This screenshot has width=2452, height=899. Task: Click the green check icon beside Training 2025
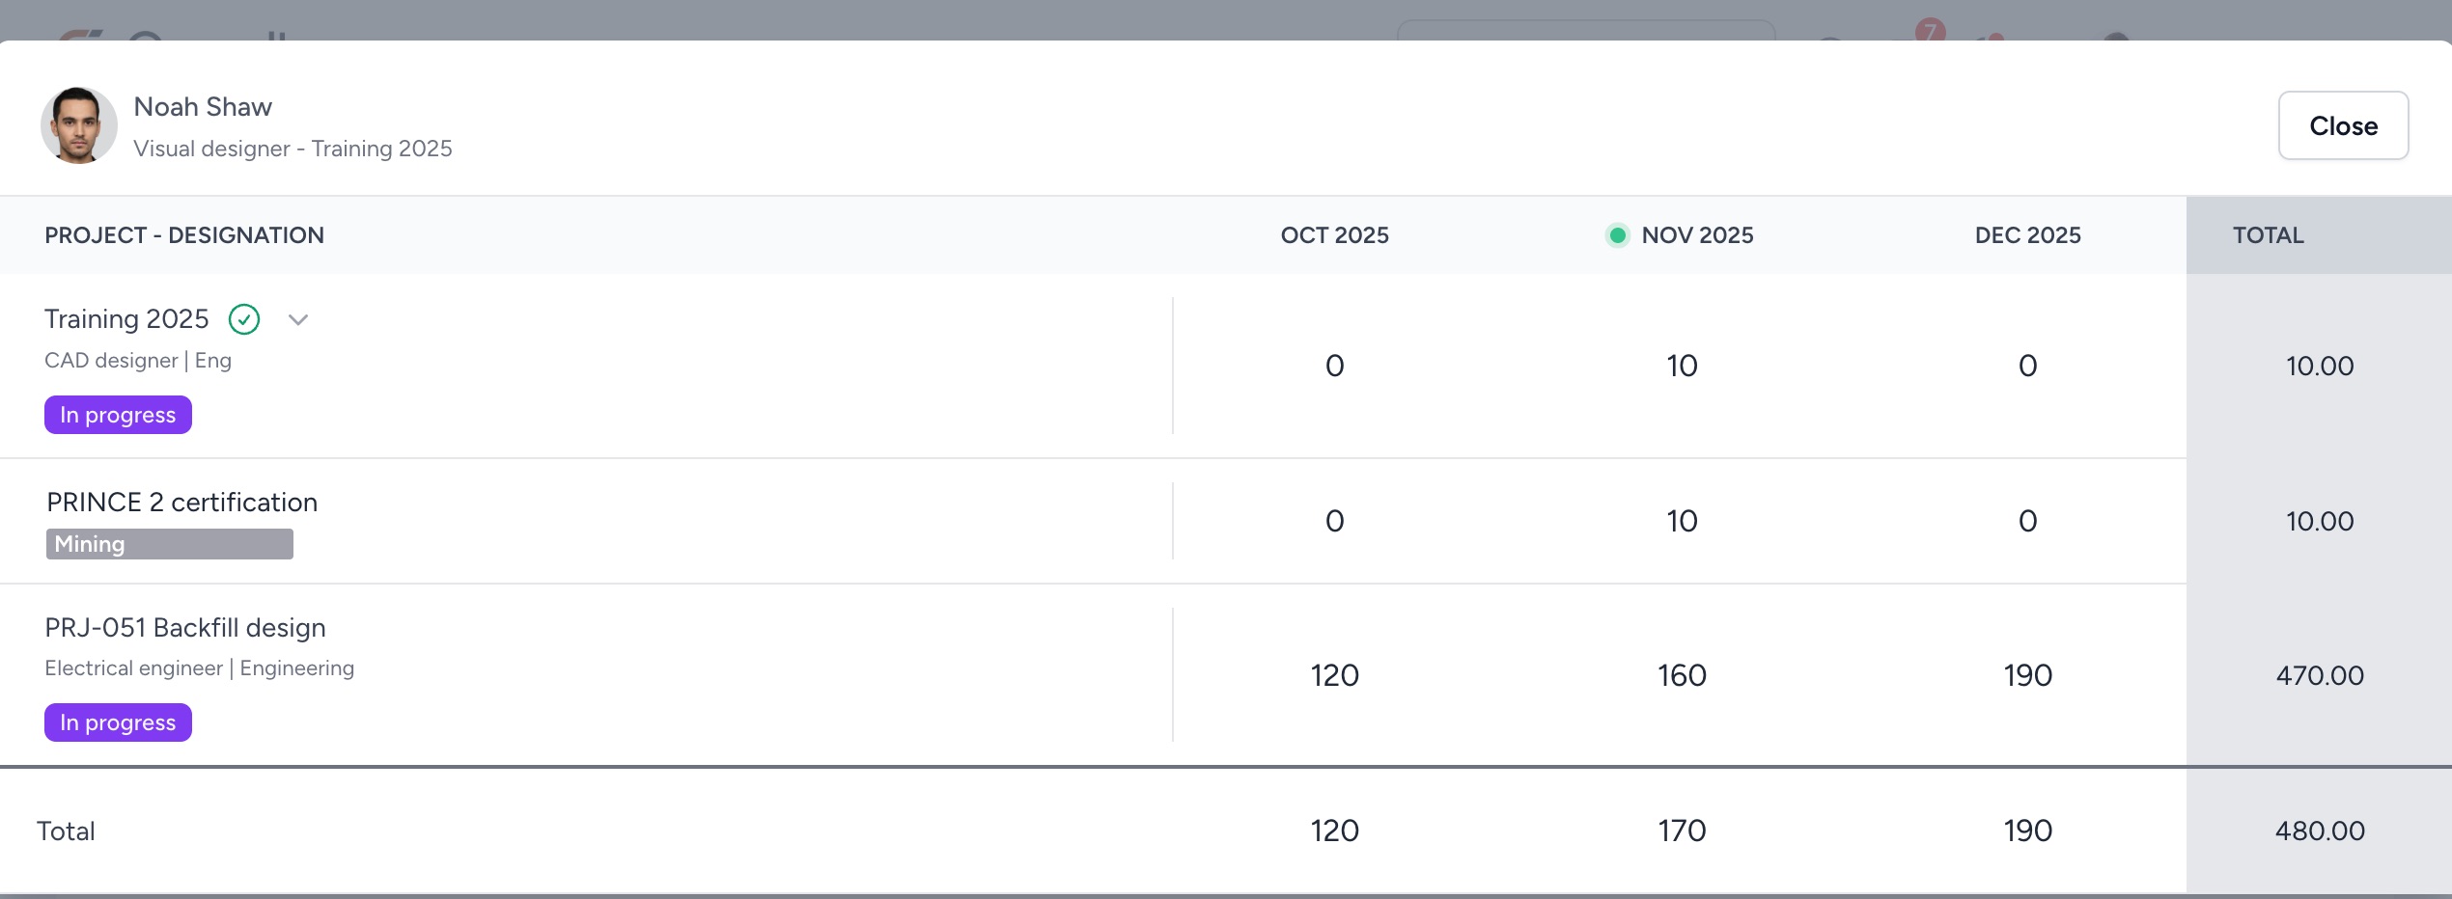click(x=244, y=319)
